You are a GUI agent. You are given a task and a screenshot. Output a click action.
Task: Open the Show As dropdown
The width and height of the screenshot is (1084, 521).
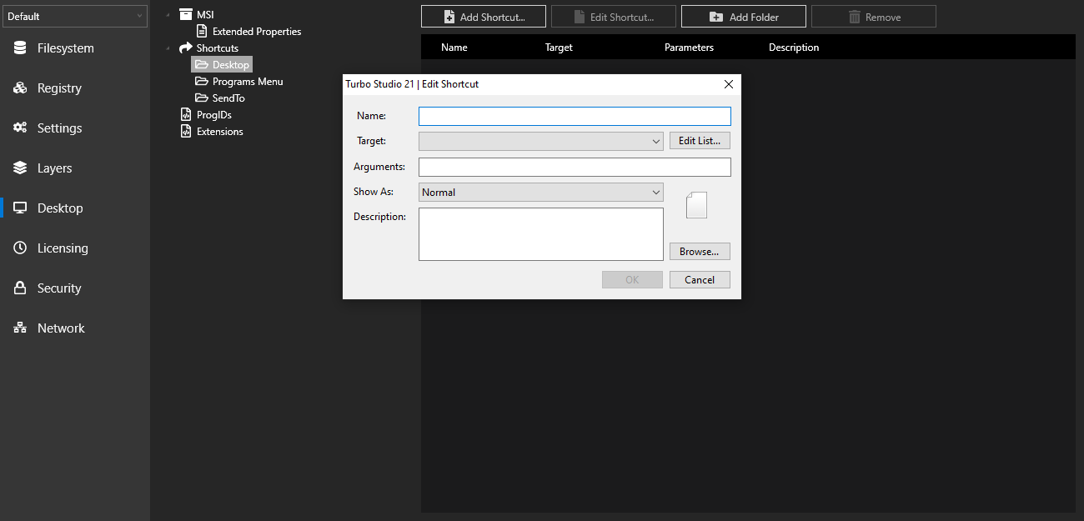click(x=541, y=192)
